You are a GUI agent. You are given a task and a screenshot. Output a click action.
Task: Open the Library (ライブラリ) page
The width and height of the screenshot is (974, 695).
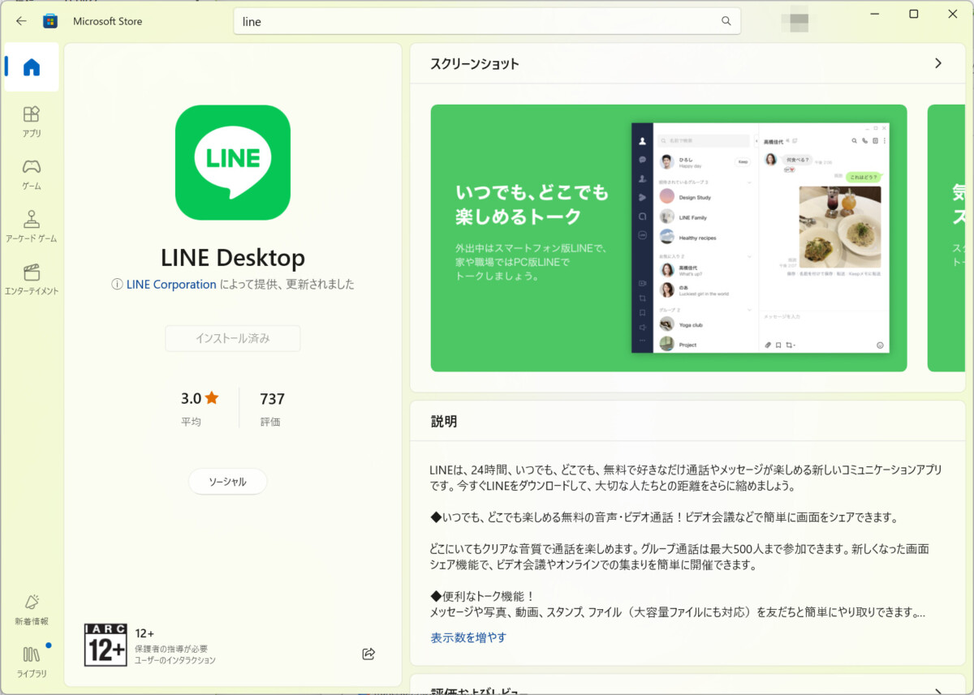[x=32, y=662]
